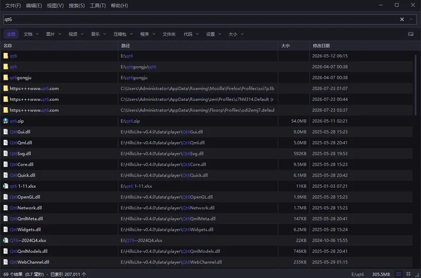
Task: Open the search history dropdown arrow
Action: (x=411, y=19)
